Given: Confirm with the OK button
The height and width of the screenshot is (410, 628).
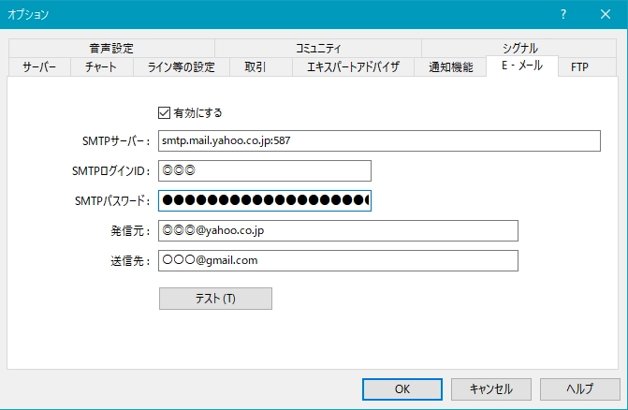Looking at the screenshot, I should click(402, 389).
